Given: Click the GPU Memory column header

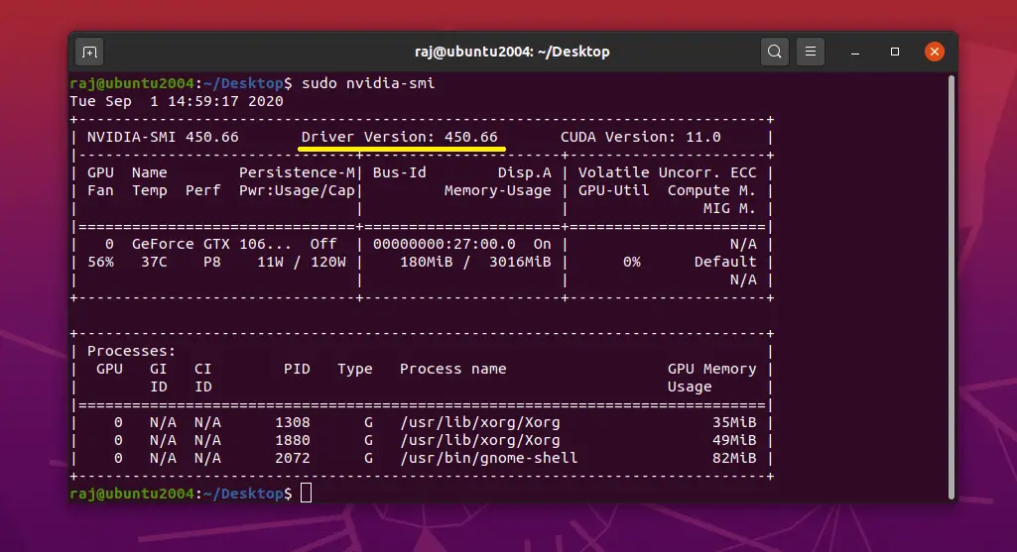Looking at the screenshot, I should click(712, 369).
